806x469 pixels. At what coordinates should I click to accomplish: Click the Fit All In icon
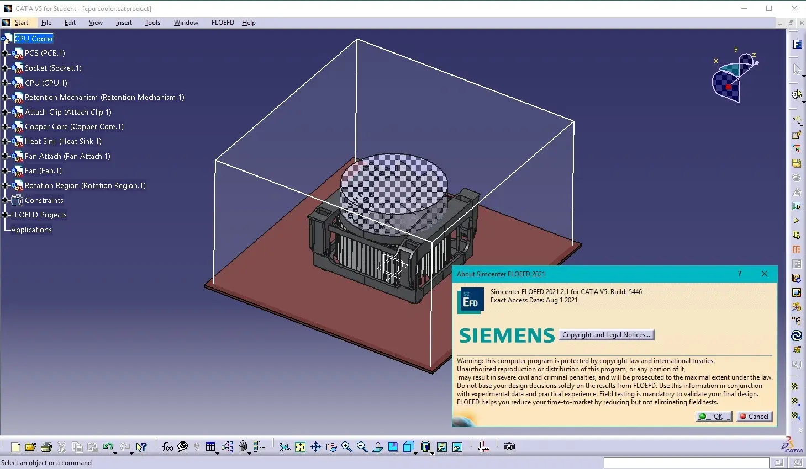pos(300,447)
